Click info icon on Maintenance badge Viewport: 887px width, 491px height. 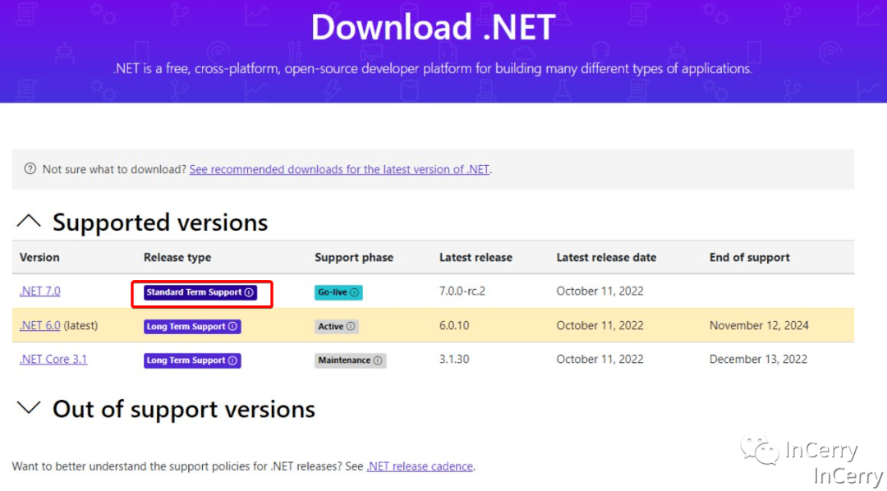[378, 360]
